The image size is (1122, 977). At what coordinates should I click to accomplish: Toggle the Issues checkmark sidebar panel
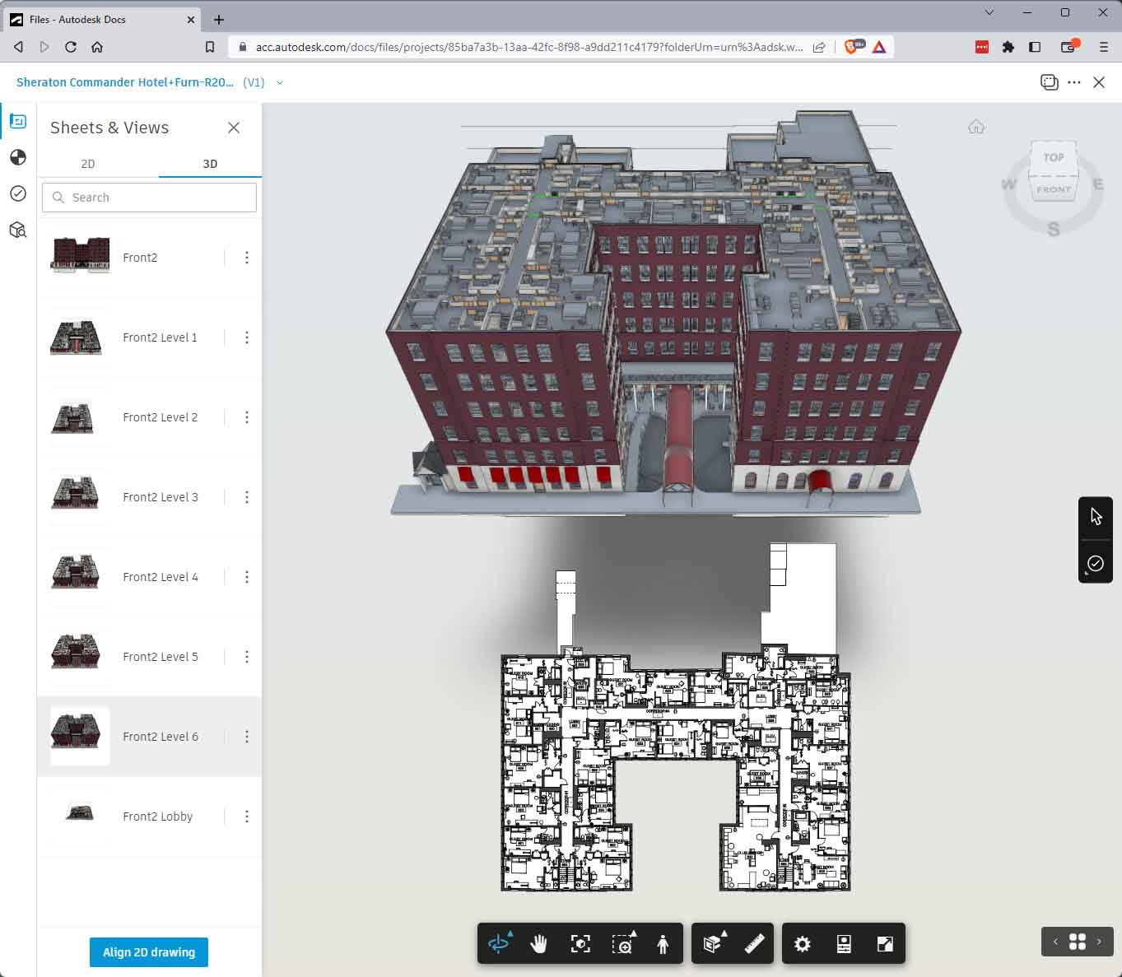[x=18, y=193]
